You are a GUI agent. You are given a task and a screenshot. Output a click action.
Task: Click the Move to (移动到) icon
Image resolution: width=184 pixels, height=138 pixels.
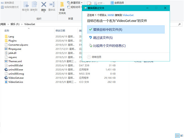25,5
